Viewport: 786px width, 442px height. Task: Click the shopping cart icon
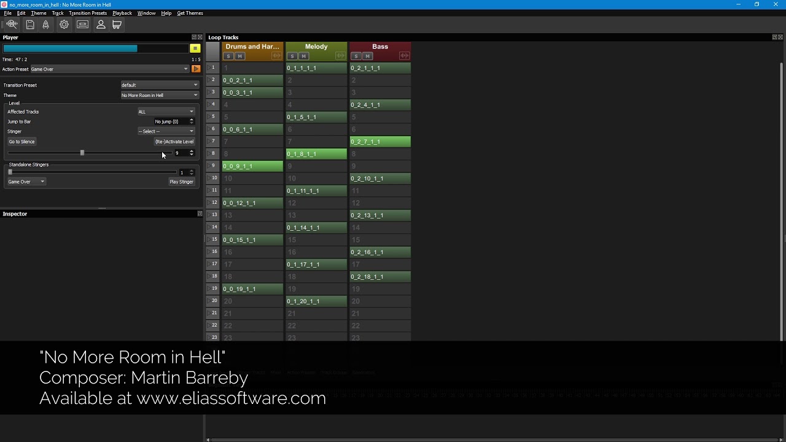pos(117,25)
